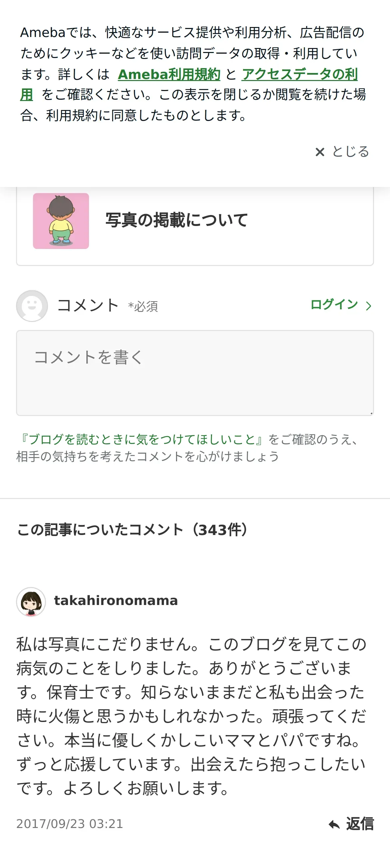390x844 pixels.
Task: Focus the コメントを書く text area
Action: coord(195,373)
